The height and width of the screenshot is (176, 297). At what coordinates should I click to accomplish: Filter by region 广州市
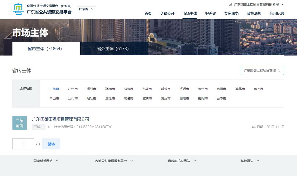(x=73, y=89)
